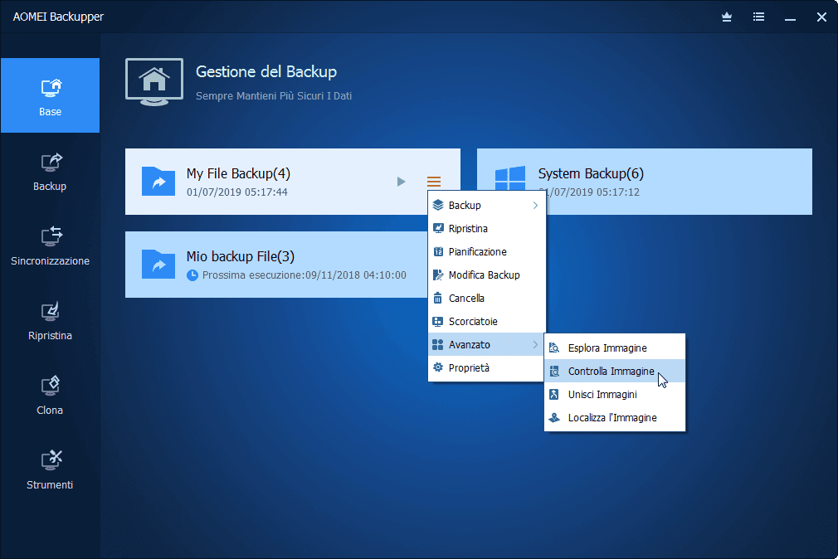This screenshot has height=559, width=838.
Task: Click the locate icon beside Localizza l'Immagine
Action: click(x=554, y=418)
